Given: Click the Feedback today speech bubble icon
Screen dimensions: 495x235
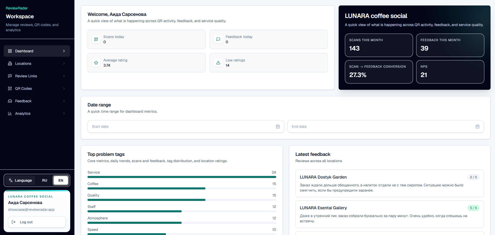Looking at the screenshot, I should click(218, 39).
